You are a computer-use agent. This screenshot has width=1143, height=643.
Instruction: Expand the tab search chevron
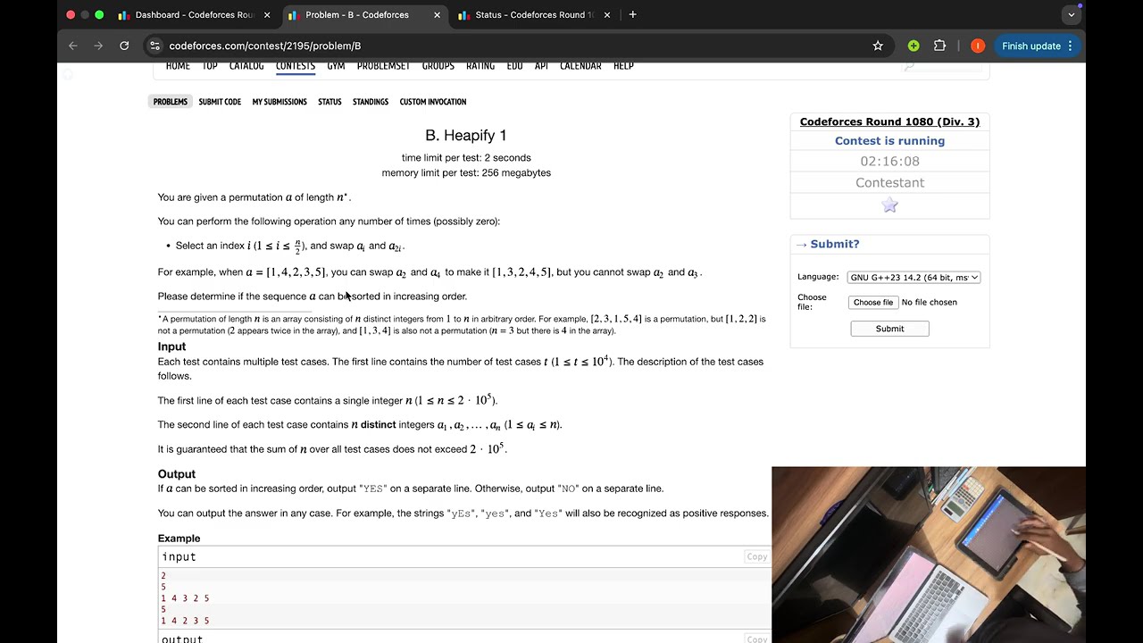click(1072, 14)
